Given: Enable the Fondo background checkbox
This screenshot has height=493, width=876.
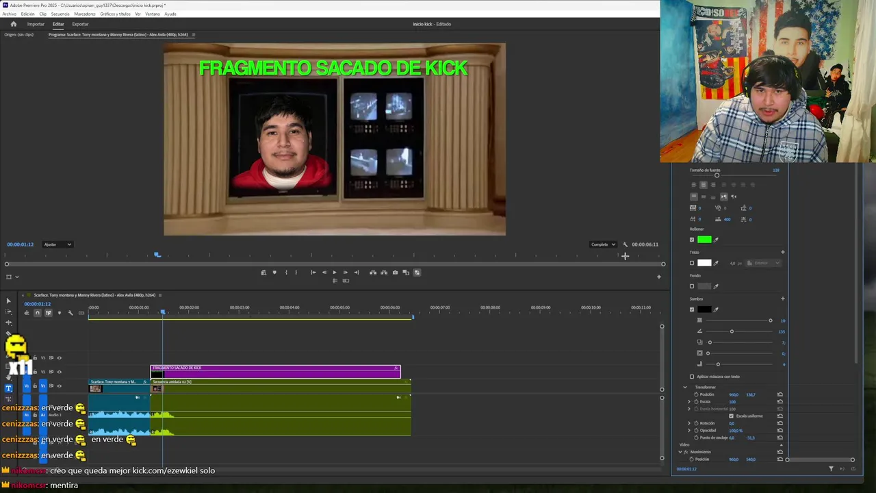Looking at the screenshot, I should [692, 286].
